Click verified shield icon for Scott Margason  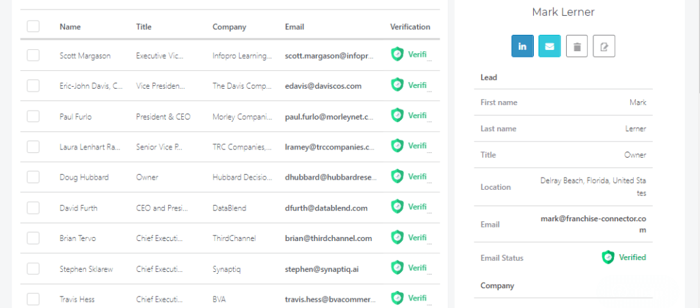397,55
